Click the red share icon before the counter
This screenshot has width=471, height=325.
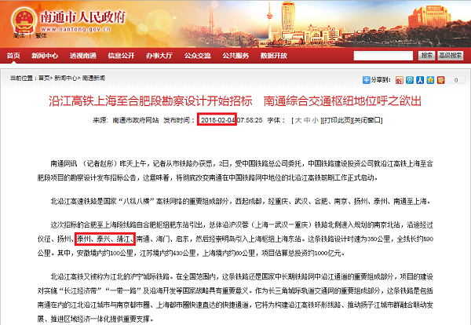[x=440, y=80]
